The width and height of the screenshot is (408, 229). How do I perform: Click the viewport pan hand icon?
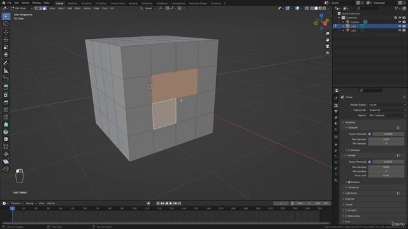[x=327, y=39]
